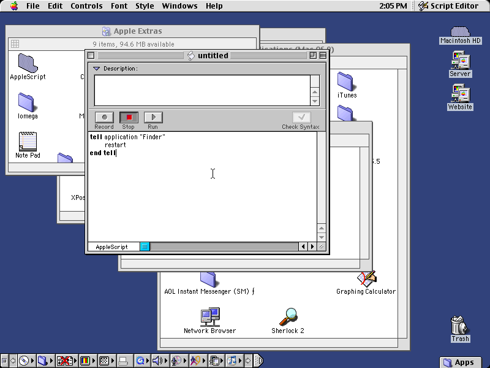Click the "end tell" script line
This screenshot has width=490, height=368.
pos(103,153)
